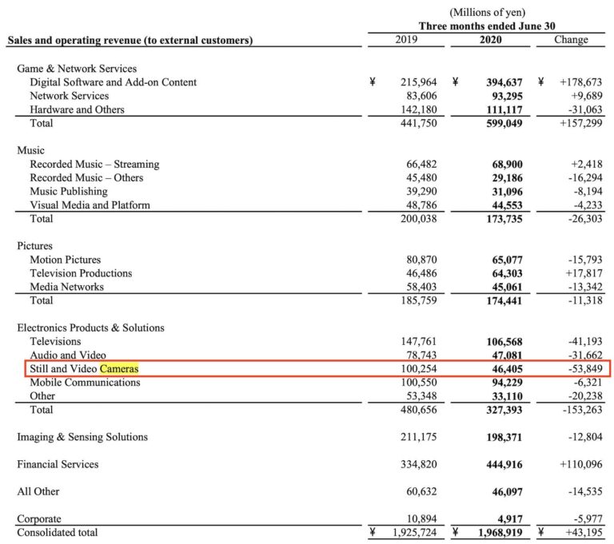
Task: Click the 394,637 value in 2020 column
Action: point(499,82)
